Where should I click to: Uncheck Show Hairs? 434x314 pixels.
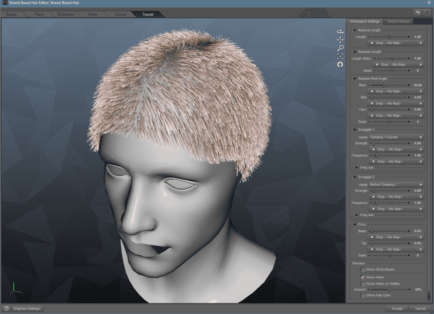pyautogui.click(x=363, y=277)
